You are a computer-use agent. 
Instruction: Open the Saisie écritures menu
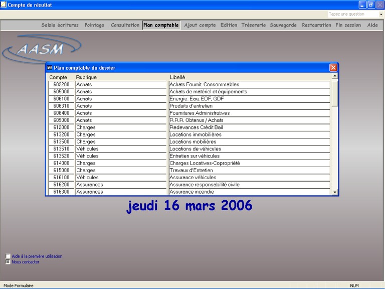pos(60,25)
